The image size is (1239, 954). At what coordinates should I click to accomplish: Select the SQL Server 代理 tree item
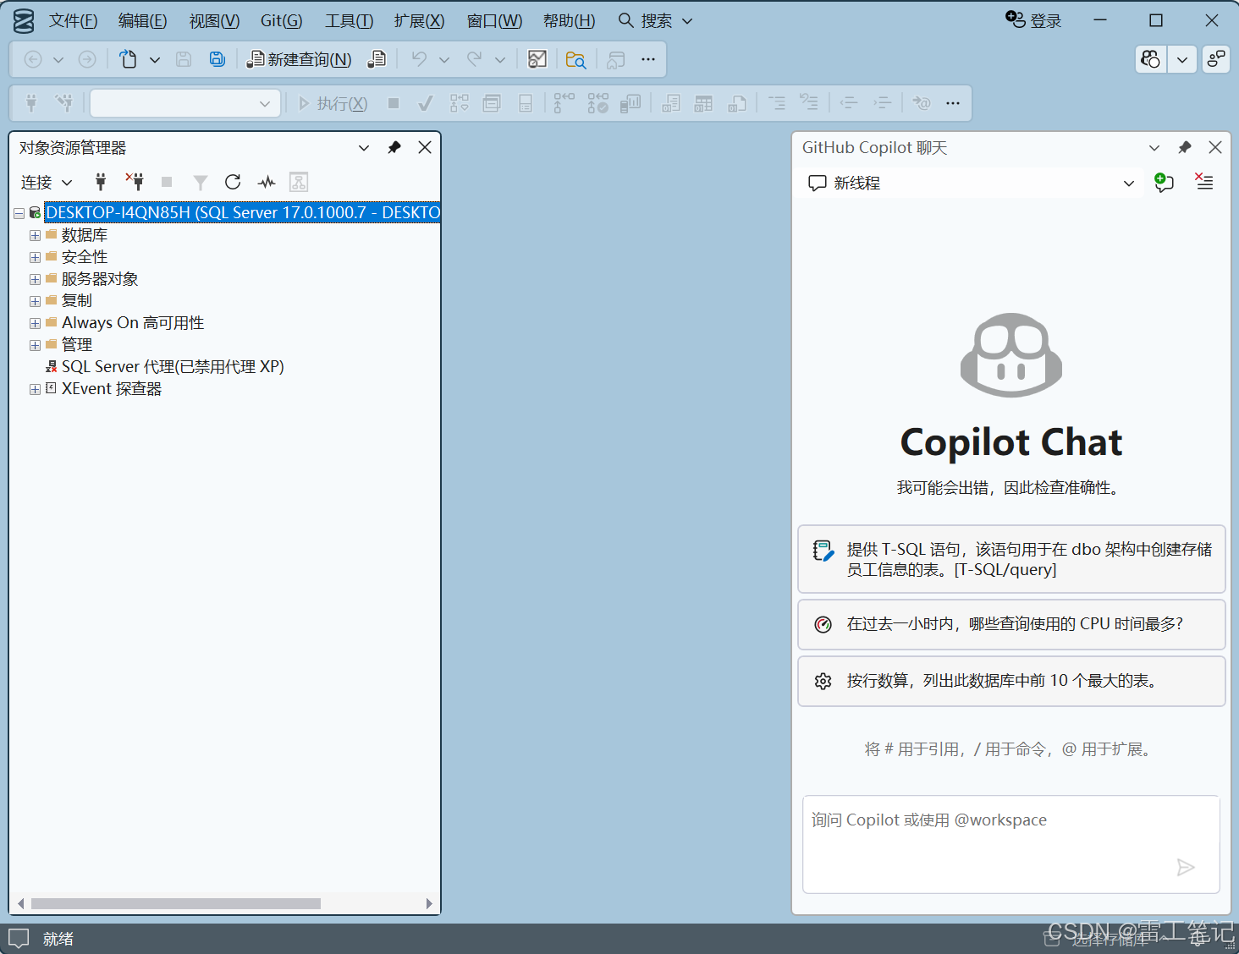tap(173, 367)
